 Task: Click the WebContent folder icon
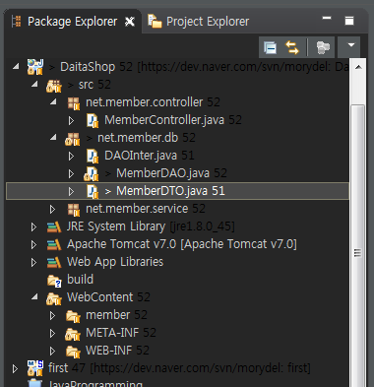54,298
